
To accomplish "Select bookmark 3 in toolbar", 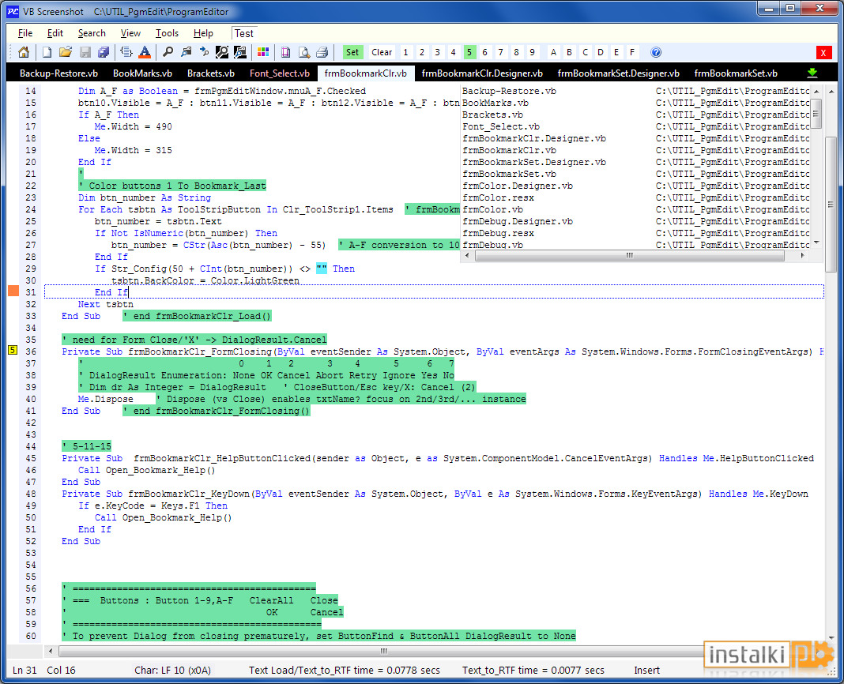I will 437,52.
